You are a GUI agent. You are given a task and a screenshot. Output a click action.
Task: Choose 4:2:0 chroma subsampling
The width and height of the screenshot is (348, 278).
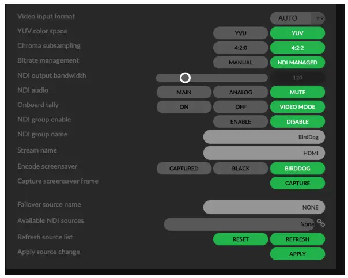click(240, 48)
